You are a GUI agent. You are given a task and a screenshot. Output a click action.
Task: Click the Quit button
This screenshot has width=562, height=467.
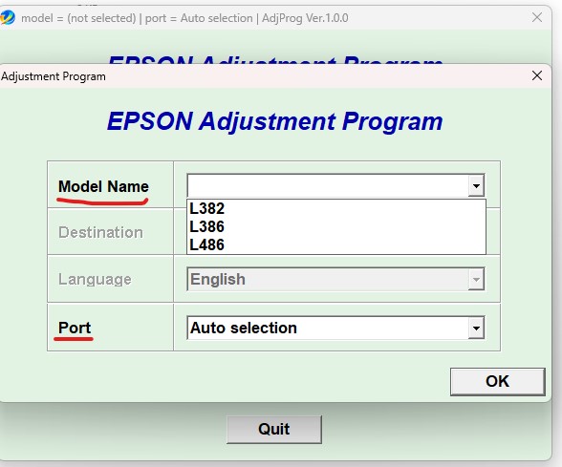[274, 429]
